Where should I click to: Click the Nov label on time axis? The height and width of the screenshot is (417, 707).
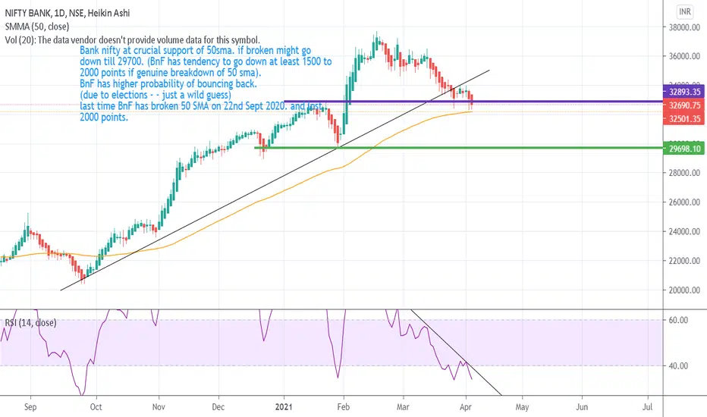(159, 407)
